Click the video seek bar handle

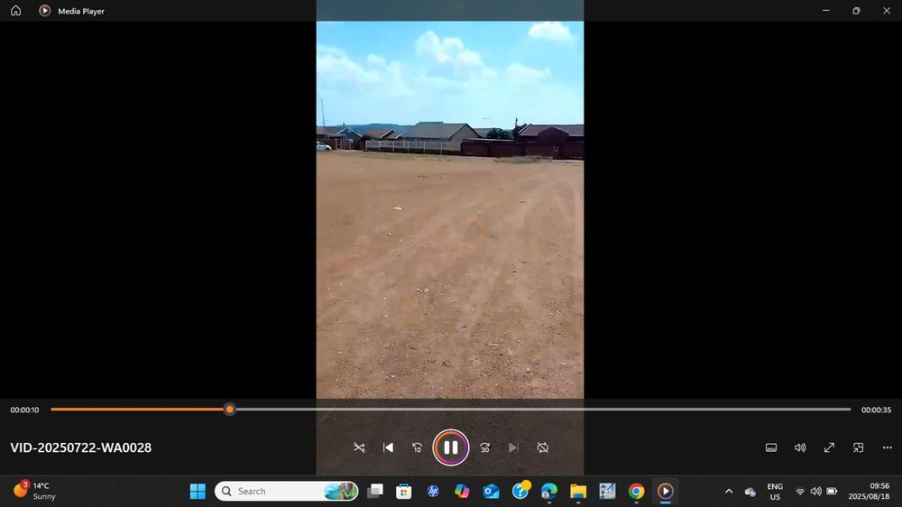[230, 410]
